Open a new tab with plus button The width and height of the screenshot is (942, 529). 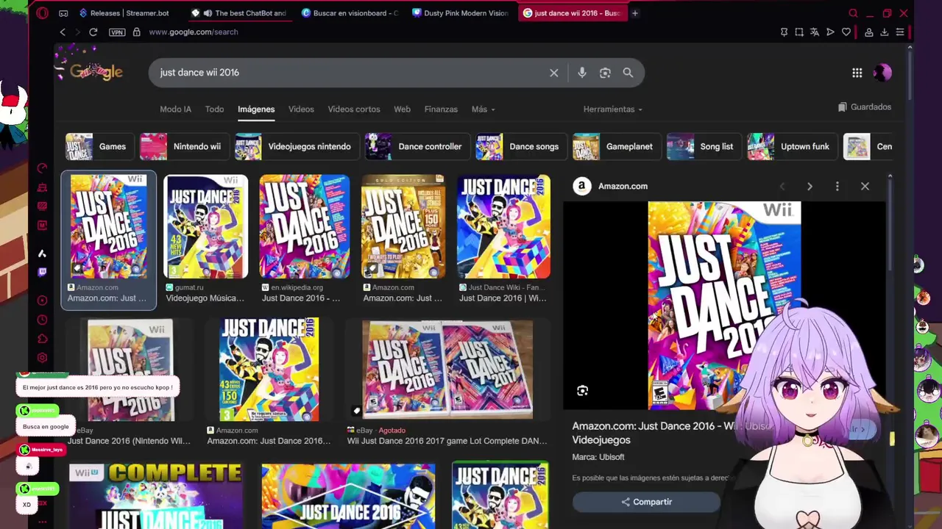[x=635, y=13]
